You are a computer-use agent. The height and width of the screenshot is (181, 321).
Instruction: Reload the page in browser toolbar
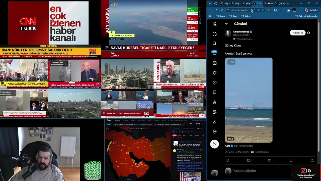tap(216, 10)
